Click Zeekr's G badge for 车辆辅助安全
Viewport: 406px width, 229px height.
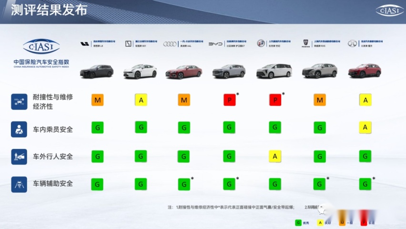[x=141, y=184]
